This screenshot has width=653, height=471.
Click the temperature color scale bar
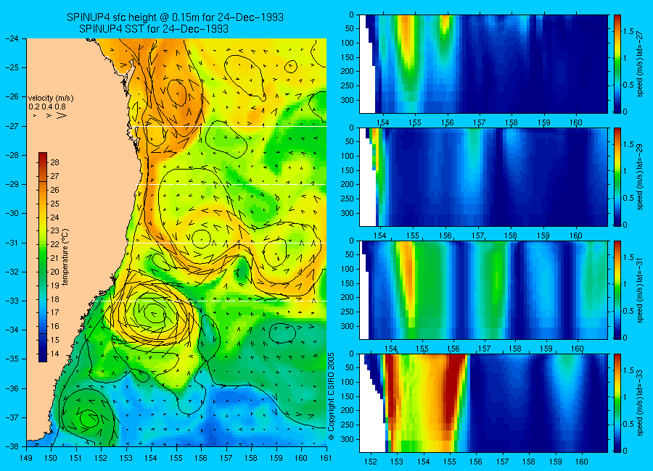[43, 257]
